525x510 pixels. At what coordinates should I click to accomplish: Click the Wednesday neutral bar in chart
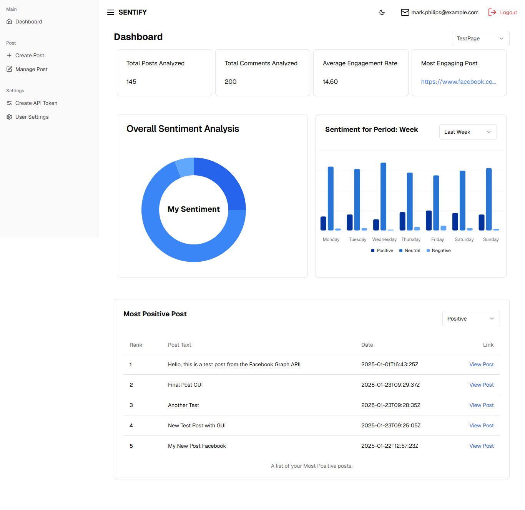coord(383,196)
